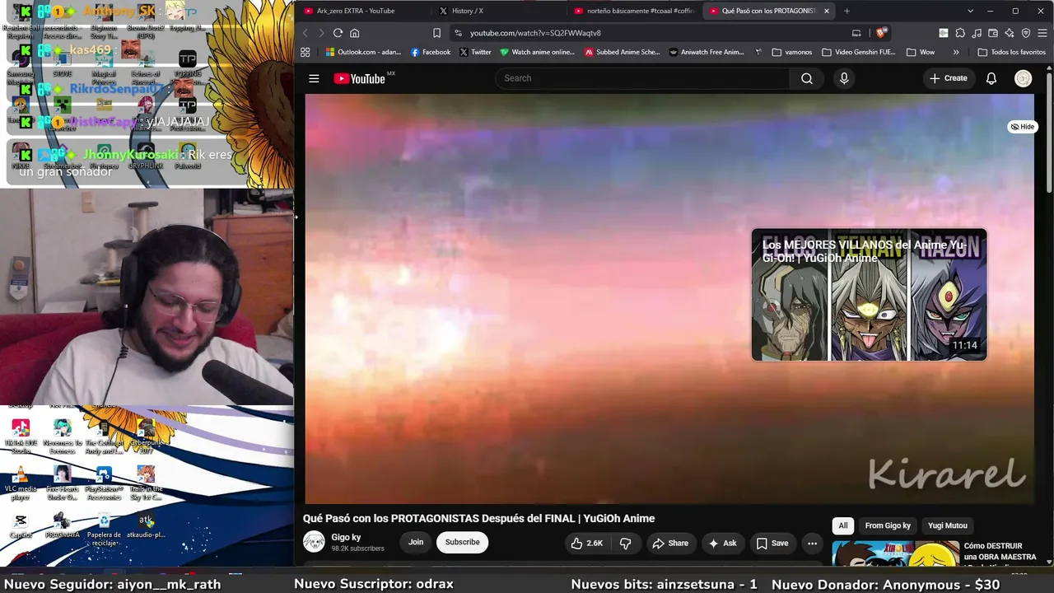Open YouTube notifications bell

(991, 78)
